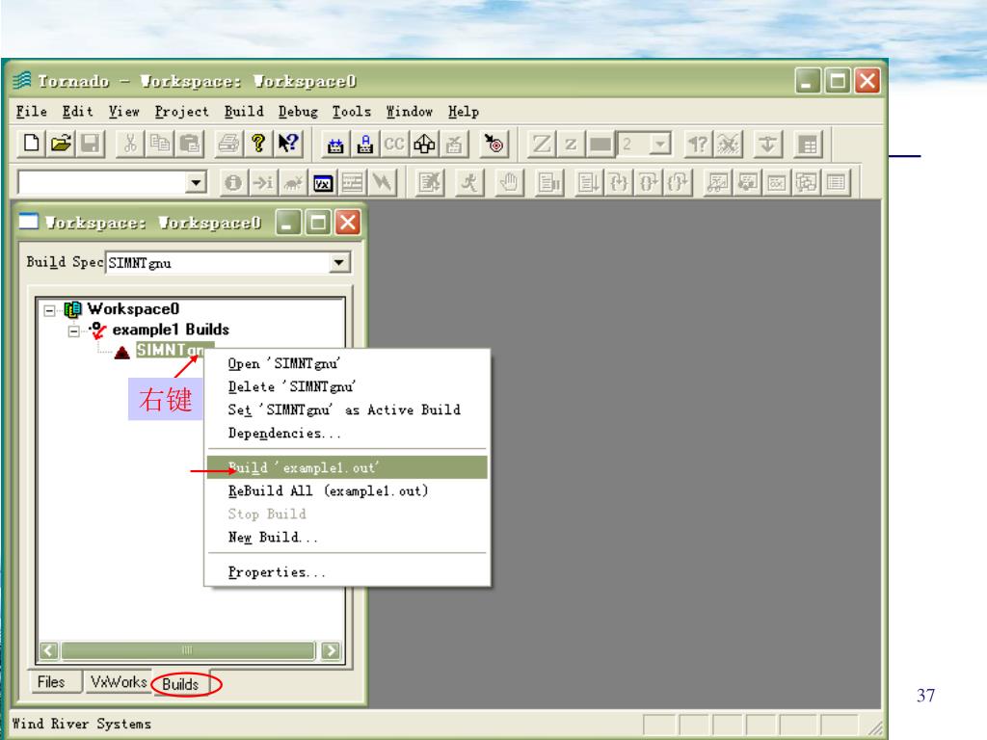The image size is (987, 740).
Task: Click the target info (i) icon
Action: pyautogui.click(x=233, y=182)
